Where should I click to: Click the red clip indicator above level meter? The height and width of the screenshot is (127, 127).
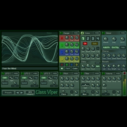(124, 73)
